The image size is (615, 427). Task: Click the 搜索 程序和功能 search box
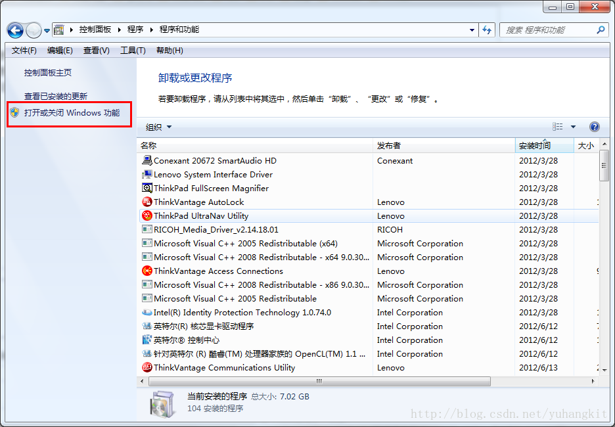pos(553,30)
